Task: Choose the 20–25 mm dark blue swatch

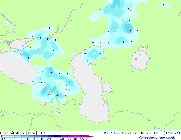Action: [51, 136]
